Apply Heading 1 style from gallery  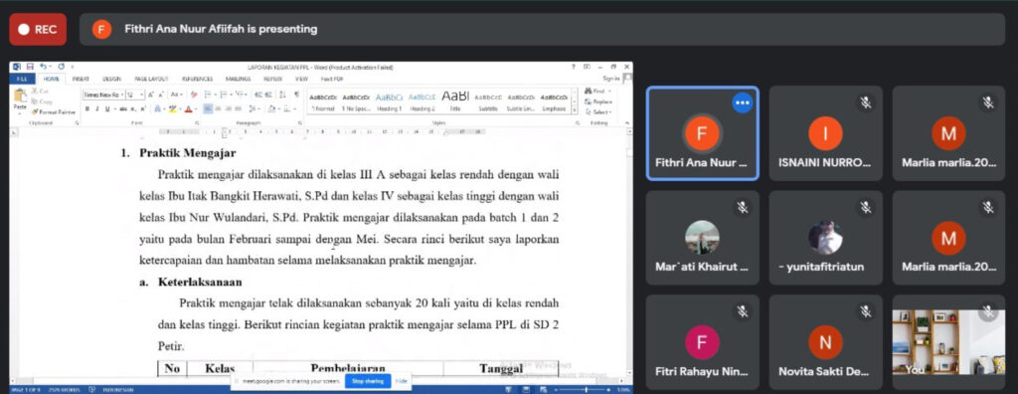[x=389, y=102]
